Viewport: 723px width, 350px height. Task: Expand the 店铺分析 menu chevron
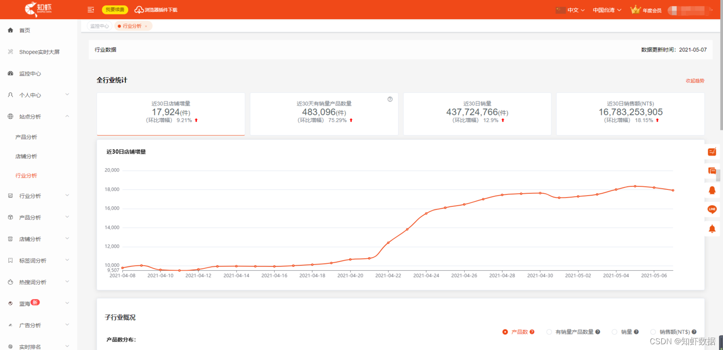pyautogui.click(x=67, y=238)
